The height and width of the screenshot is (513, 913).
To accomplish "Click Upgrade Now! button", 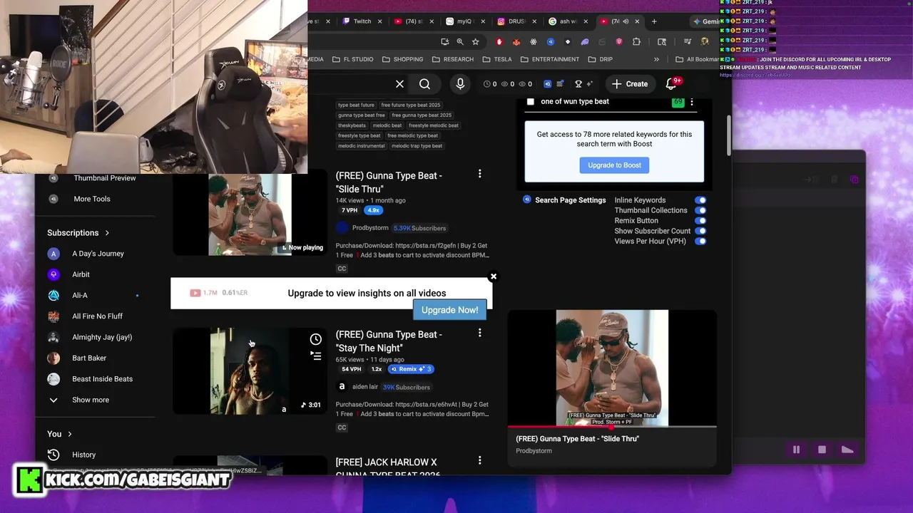I will click(x=449, y=310).
